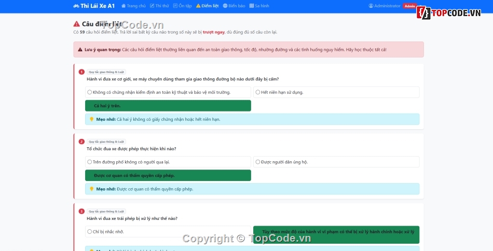Click the motorcycle logo icon in navbar
Image resolution: width=493 pixels, height=251 pixels.
[76, 6]
